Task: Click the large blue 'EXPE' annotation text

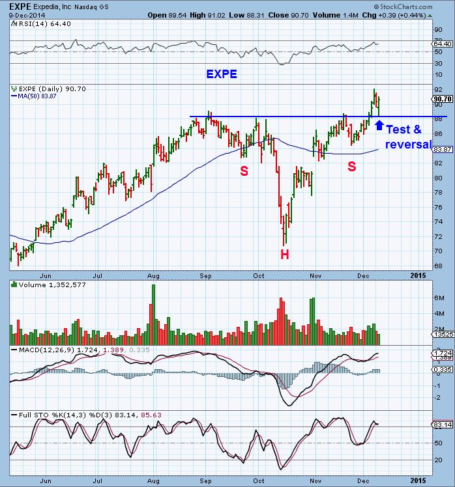Action: (222, 74)
